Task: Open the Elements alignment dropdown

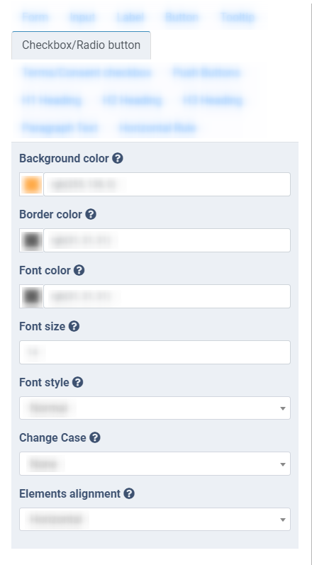Action: (x=155, y=519)
